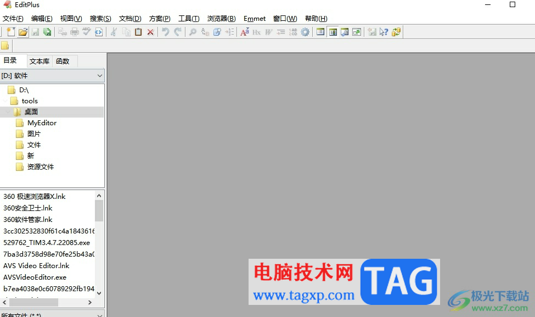
Task: Toggle the Directory window icon
Action: pyautogui.click(x=333, y=32)
